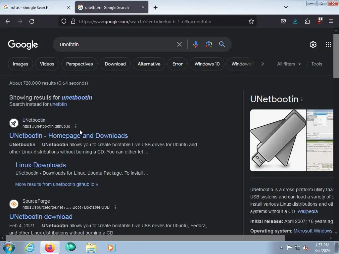
Task: Bookmark this page with the star icon
Action: tap(251, 21)
